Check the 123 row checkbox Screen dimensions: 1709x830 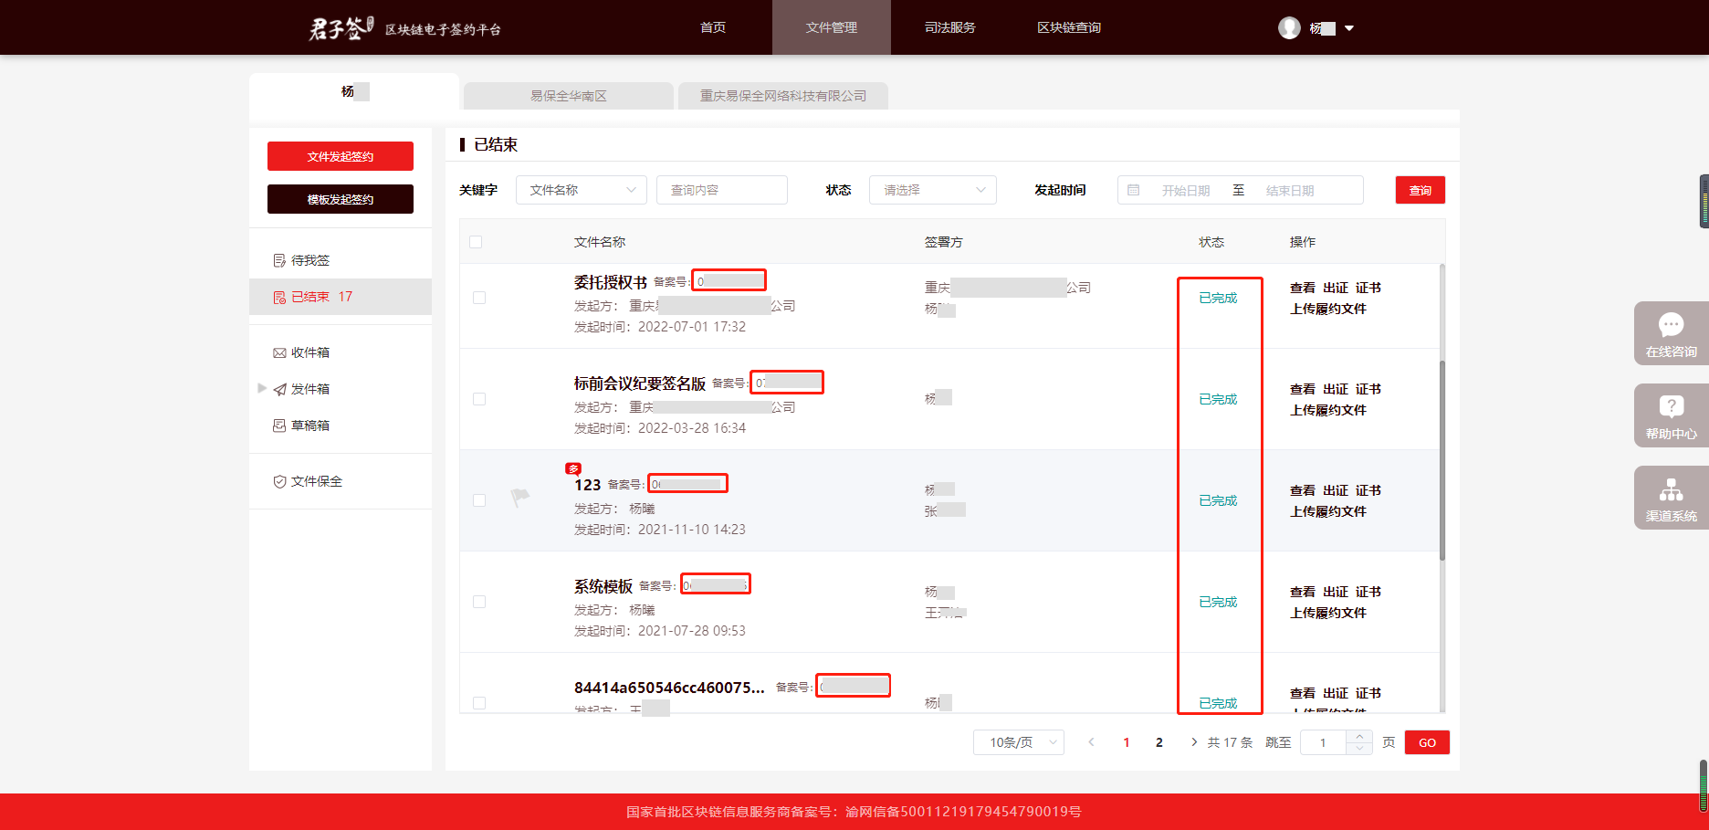pos(479,500)
